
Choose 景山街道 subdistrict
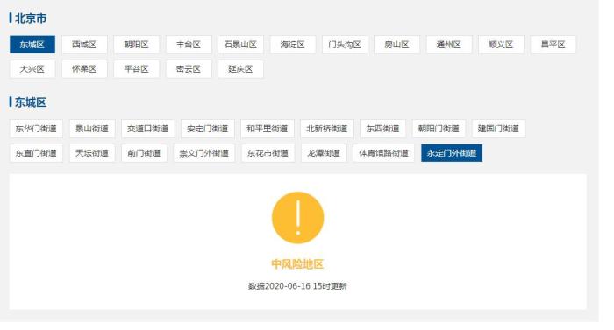92,129
